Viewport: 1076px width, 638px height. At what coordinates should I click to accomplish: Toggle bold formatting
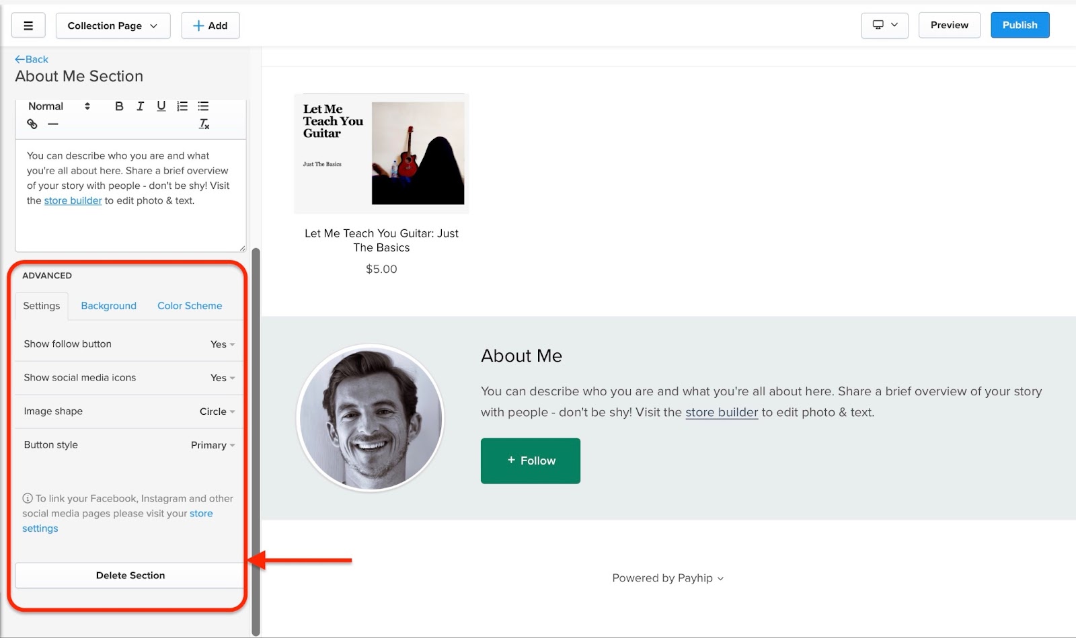119,106
